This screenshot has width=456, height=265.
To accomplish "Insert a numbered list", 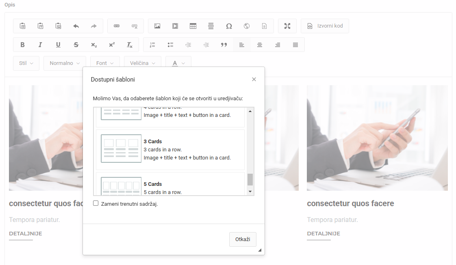I will click(152, 45).
